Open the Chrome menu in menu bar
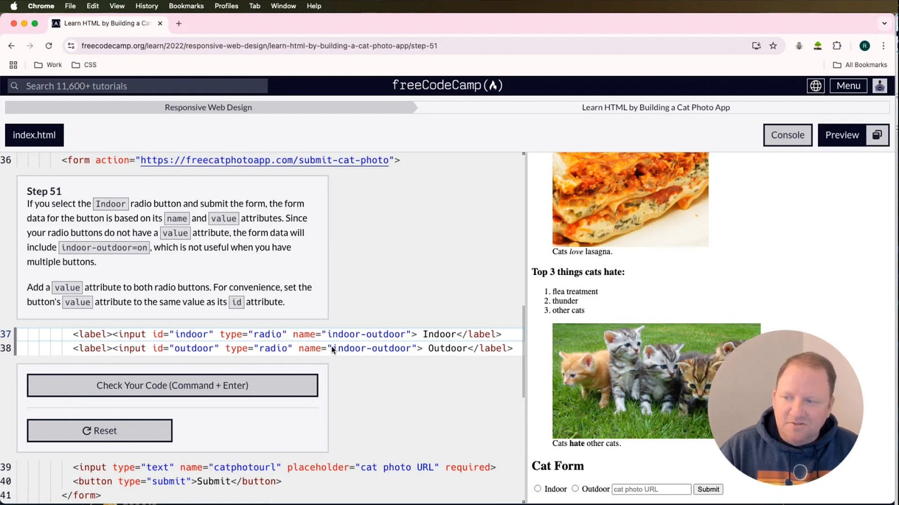This screenshot has width=899, height=505. point(41,6)
